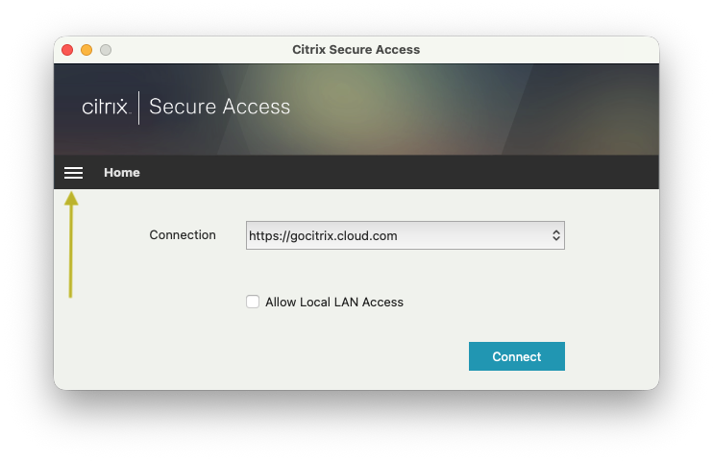The height and width of the screenshot is (461, 713).
Task: Click the divider line beside Citrix logo
Action: (139, 108)
